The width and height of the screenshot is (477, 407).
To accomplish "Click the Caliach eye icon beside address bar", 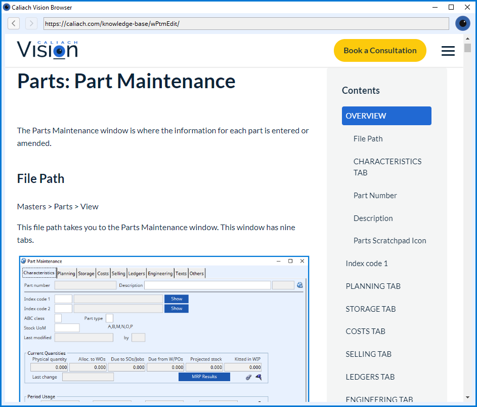I will [x=463, y=23].
